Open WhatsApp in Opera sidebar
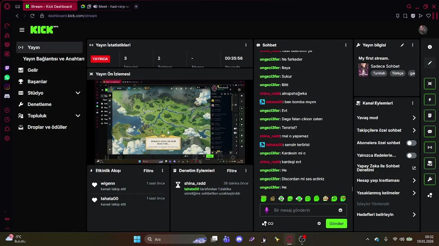 pyautogui.click(x=7, y=78)
